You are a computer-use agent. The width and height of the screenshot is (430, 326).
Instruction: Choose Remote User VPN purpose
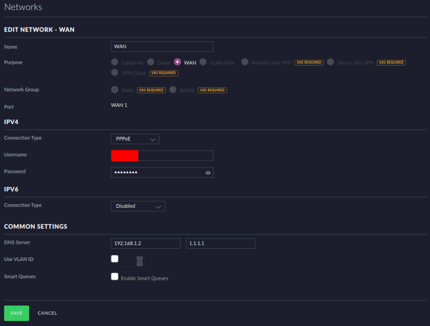tap(245, 62)
